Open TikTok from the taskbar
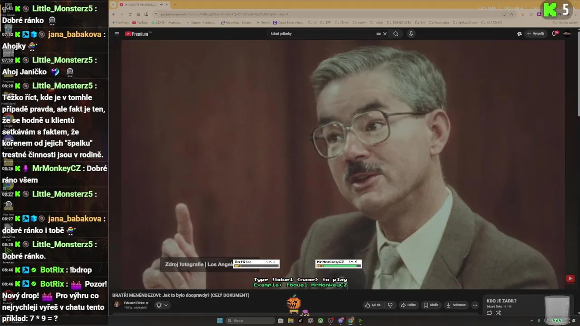580x326 pixels. click(300, 321)
